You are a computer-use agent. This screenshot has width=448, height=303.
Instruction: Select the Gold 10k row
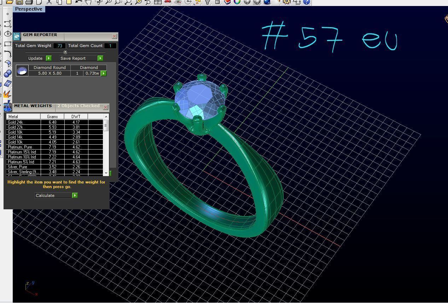[x=55, y=142]
